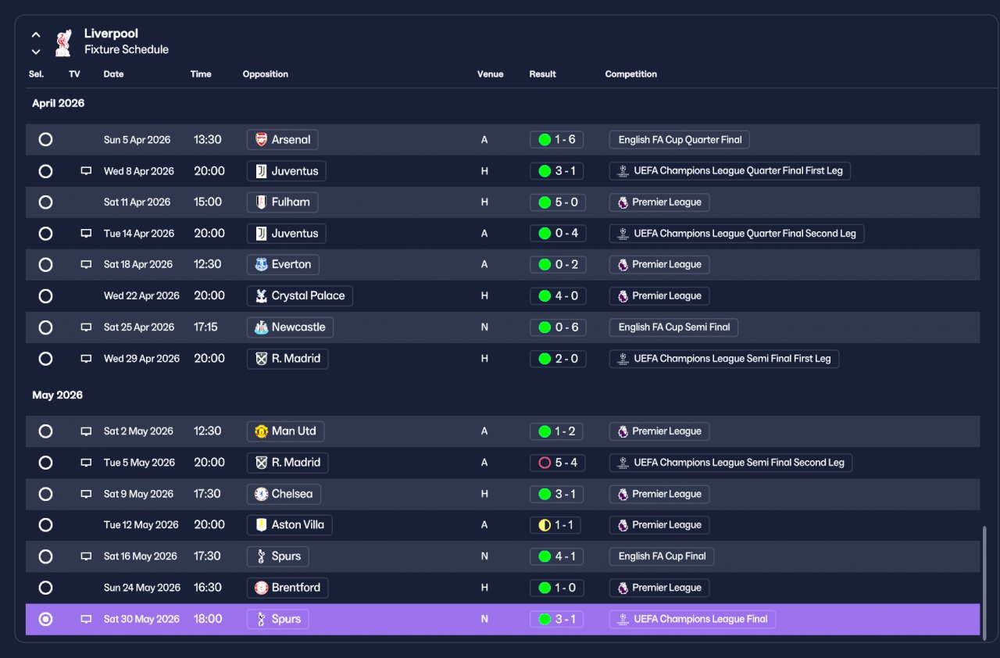Click the Man Utd club badge
This screenshot has height=658, width=1000.
[261, 431]
